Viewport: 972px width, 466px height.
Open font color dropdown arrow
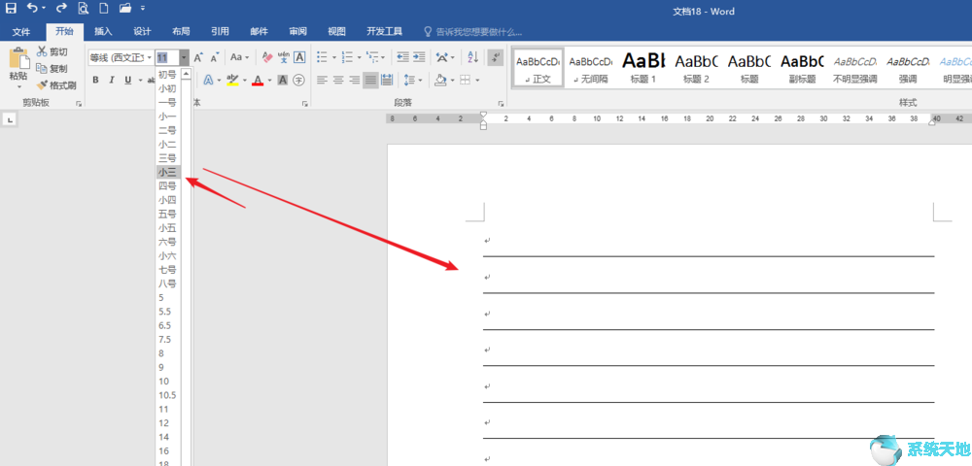point(269,80)
